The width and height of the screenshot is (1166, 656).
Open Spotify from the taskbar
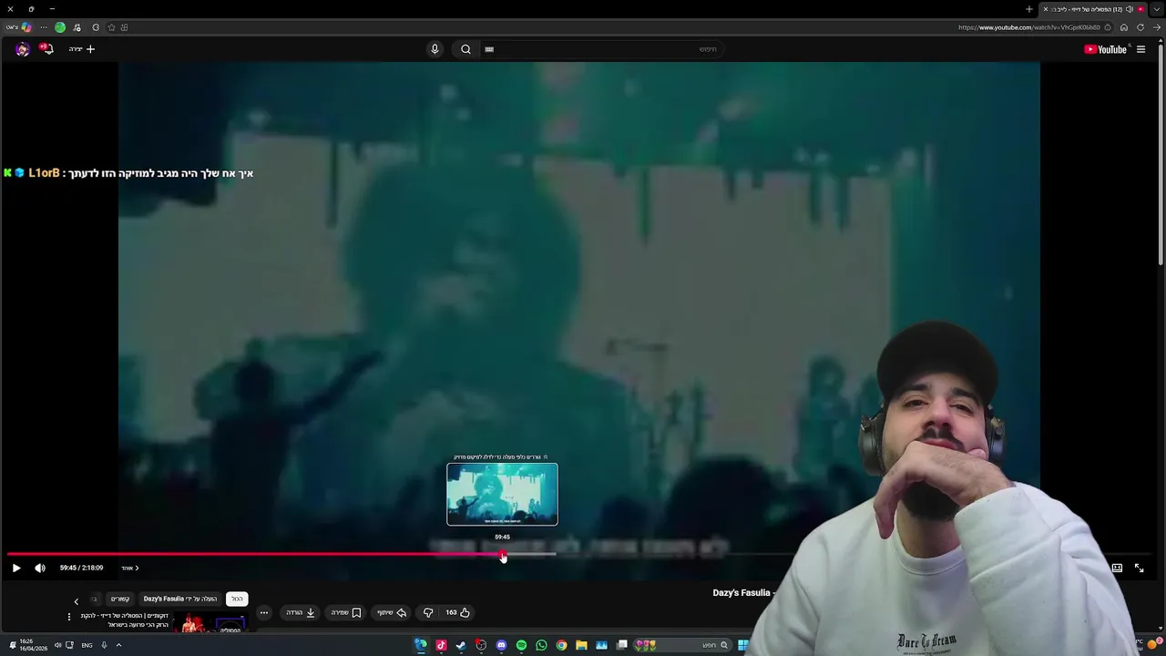521,645
